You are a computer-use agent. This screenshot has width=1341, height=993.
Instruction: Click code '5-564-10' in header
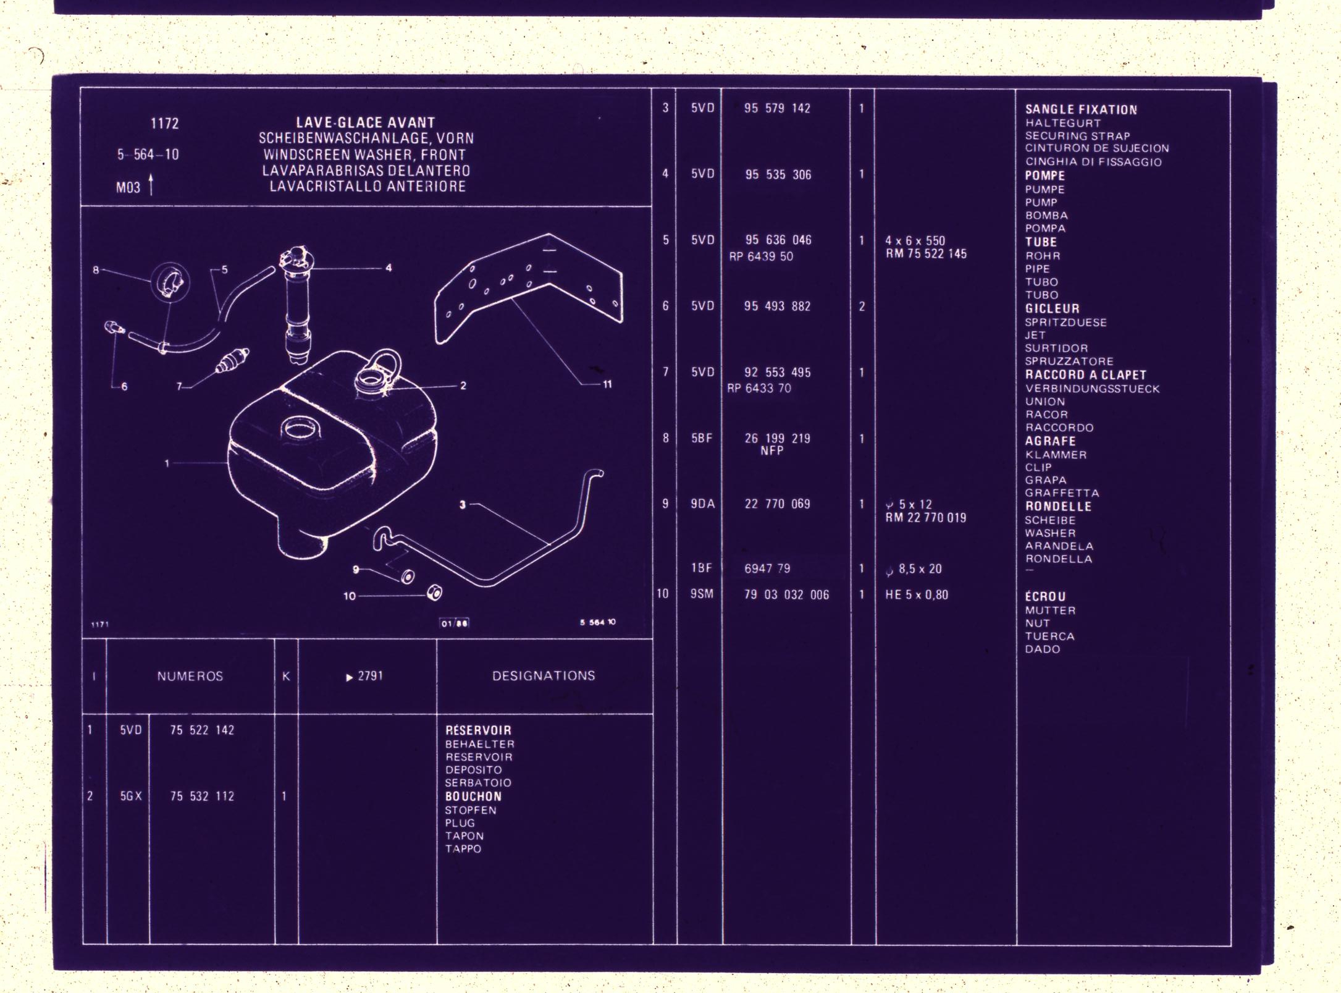[148, 154]
